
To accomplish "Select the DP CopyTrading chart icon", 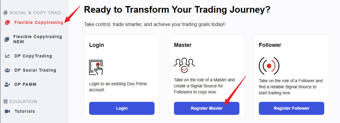I will pyautogui.click(x=7, y=56).
